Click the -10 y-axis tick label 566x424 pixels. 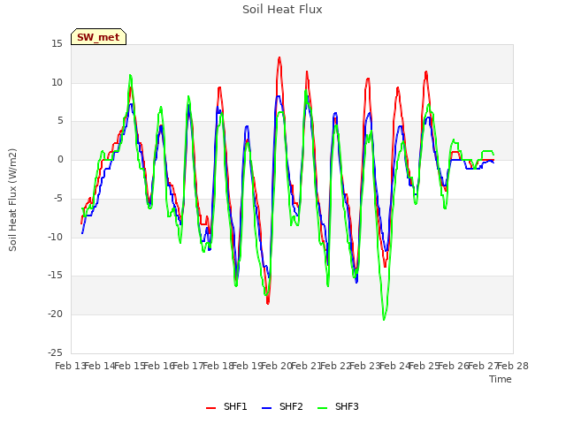(55, 237)
